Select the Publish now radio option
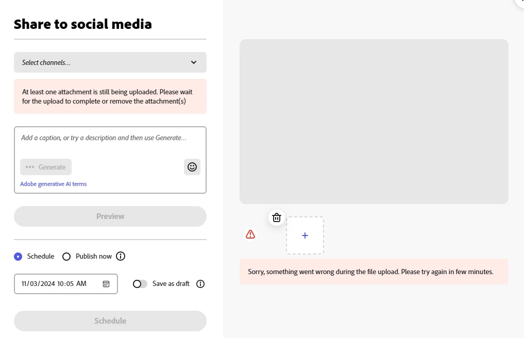Screen dimensions: 524x338 click(x=66, y=257)
